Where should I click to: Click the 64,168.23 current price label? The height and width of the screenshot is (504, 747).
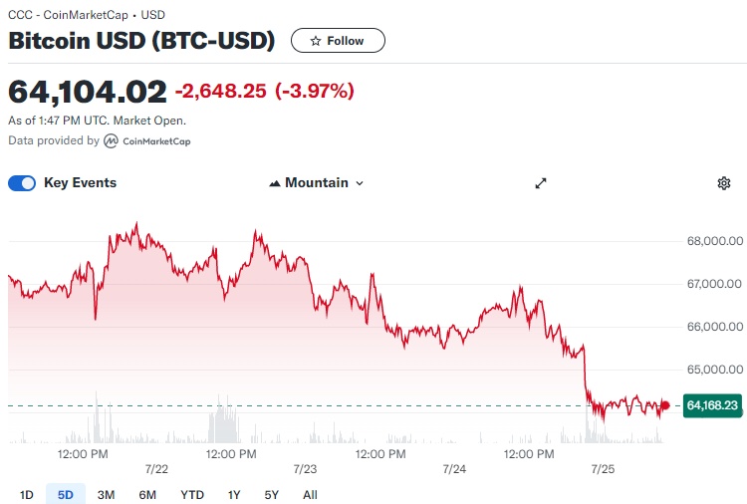(712, 405)
